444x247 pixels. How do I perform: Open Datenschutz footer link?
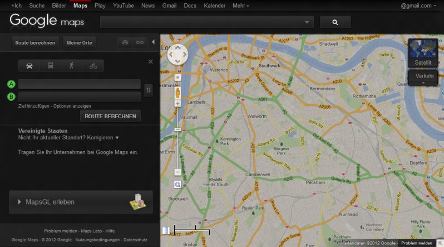click(x=135, y=240)
